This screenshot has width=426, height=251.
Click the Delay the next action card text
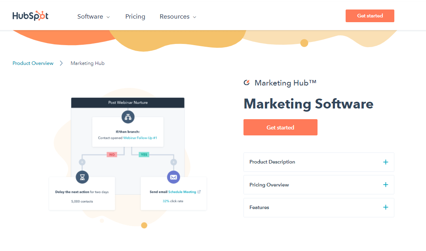click(x=82, y=192)
